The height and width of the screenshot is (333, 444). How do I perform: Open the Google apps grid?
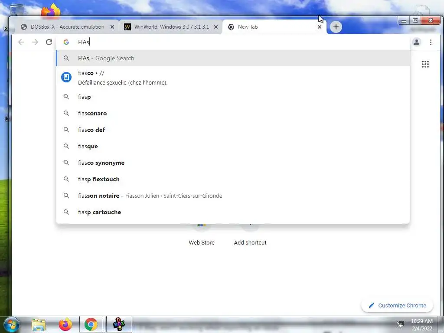tap(425, 64)
